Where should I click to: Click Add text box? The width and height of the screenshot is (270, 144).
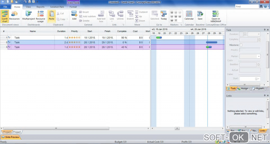pyautogui.click(x=101, y=16)
